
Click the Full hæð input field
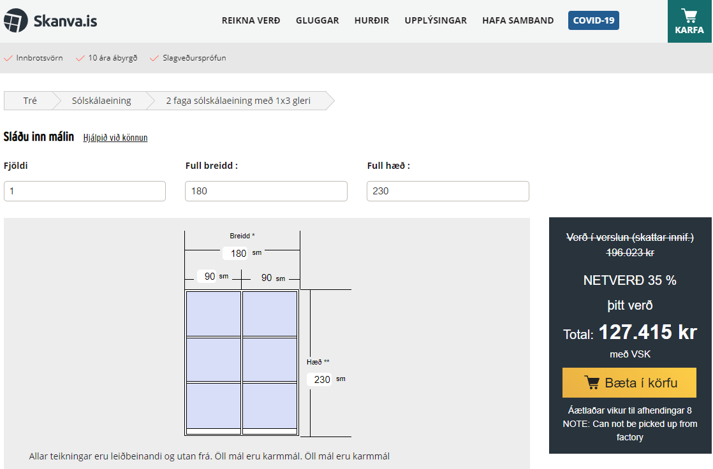pos(448,191)
